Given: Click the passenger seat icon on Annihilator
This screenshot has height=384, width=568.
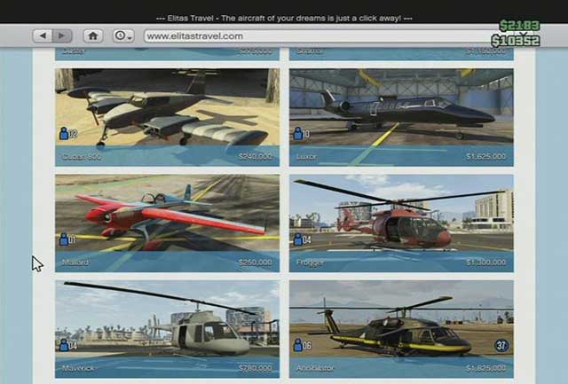Looking at the screenshot, I should (303, 346).
